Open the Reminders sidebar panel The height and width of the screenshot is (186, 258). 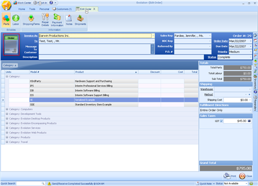coord(255,103)
